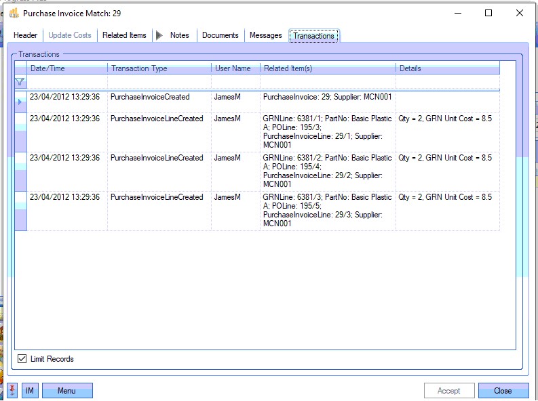Click the Transaction Type filter field
The width and height of the screenshot is (538, 401).
point(159,81)
